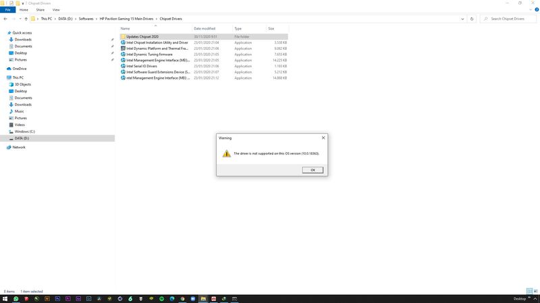Switch to large icons view in status bar

click(x=535, y=292)
